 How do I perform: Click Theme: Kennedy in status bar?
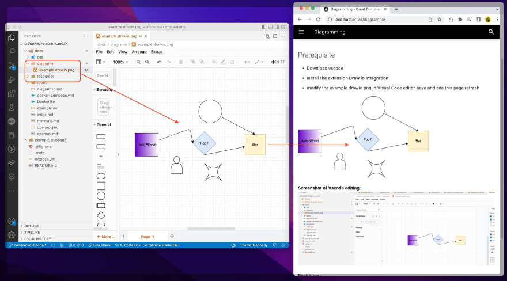point(253,245)
